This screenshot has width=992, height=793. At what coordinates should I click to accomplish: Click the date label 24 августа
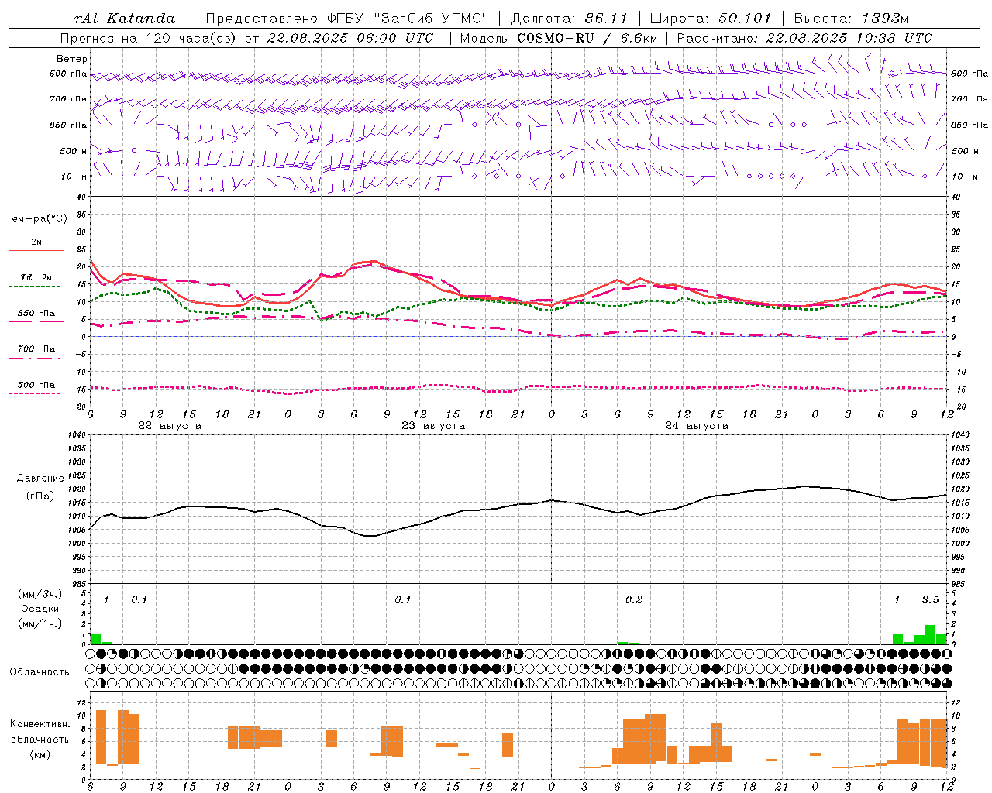[697, 426]
